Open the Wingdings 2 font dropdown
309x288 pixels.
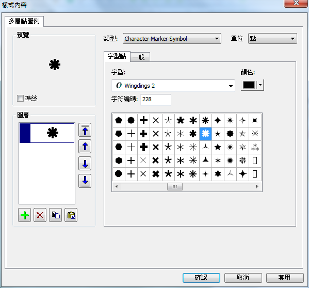(x=173, y=86)
